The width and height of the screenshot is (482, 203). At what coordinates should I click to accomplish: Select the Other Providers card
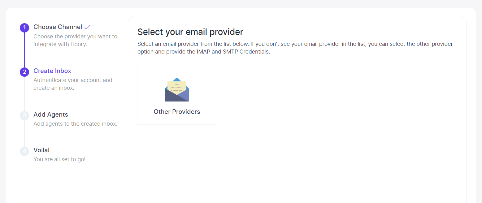[177, 95]
